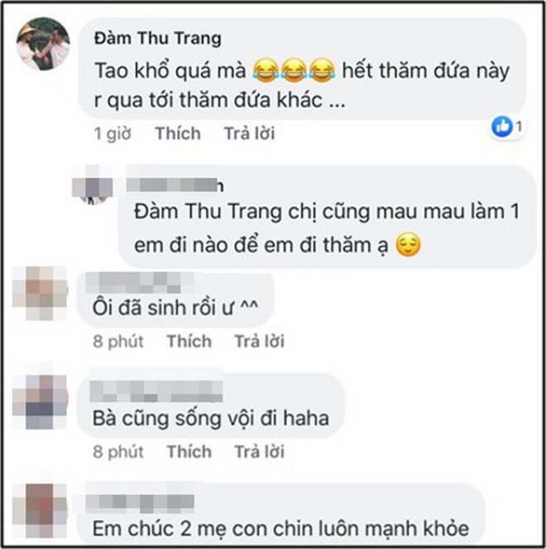
Task: Click the 1 giờ timestamp
Action: [113, 133]
